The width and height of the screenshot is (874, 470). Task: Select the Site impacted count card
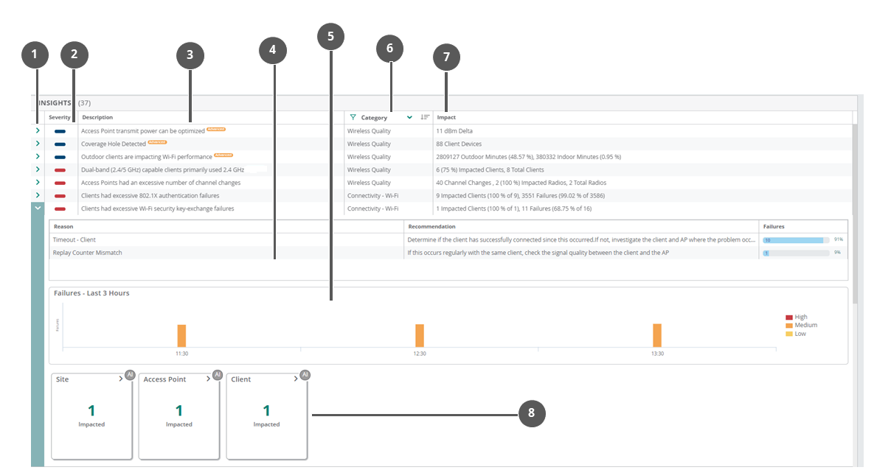click(x=91, y=416)
